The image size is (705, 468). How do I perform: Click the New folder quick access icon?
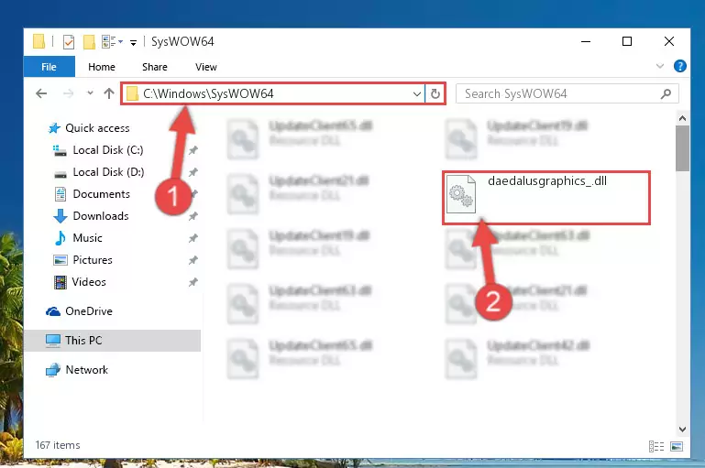[x=89, y=42]
